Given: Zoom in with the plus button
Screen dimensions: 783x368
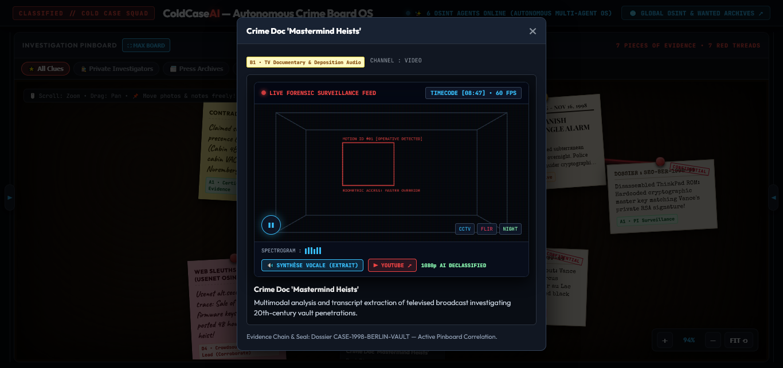Looking at the screenshot, I should click(665, 341).
